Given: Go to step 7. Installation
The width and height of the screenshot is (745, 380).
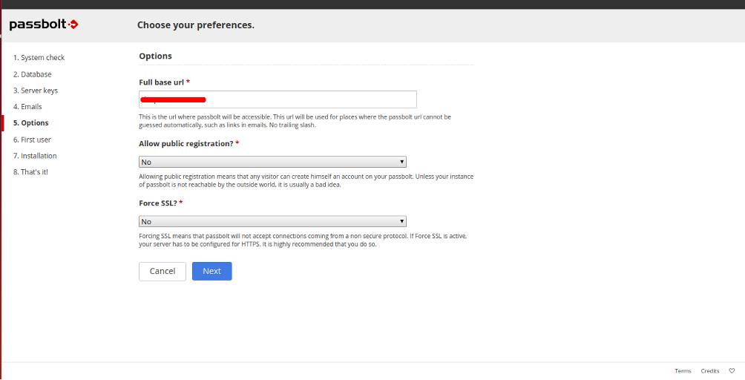Looking at the screenshot, I should [x=35, y=156].
